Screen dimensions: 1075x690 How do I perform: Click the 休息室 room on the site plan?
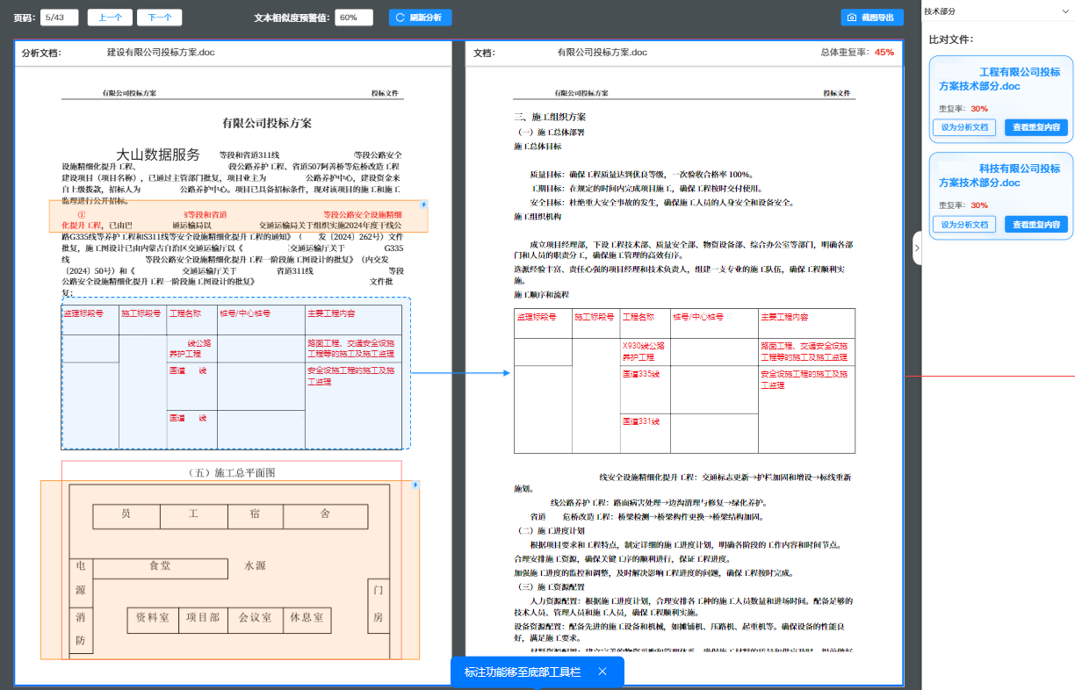point(307,618)
